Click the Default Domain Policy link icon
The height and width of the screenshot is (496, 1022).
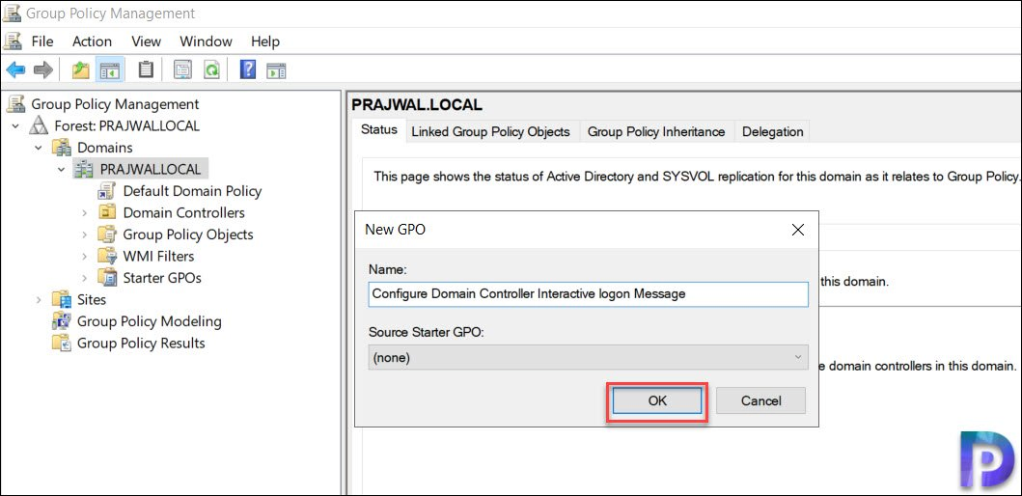click(x=106, y=191)
